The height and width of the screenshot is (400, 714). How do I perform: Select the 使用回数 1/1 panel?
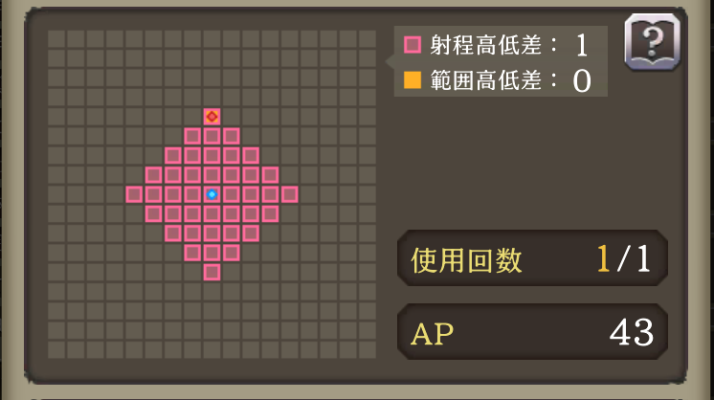[532, 258]
